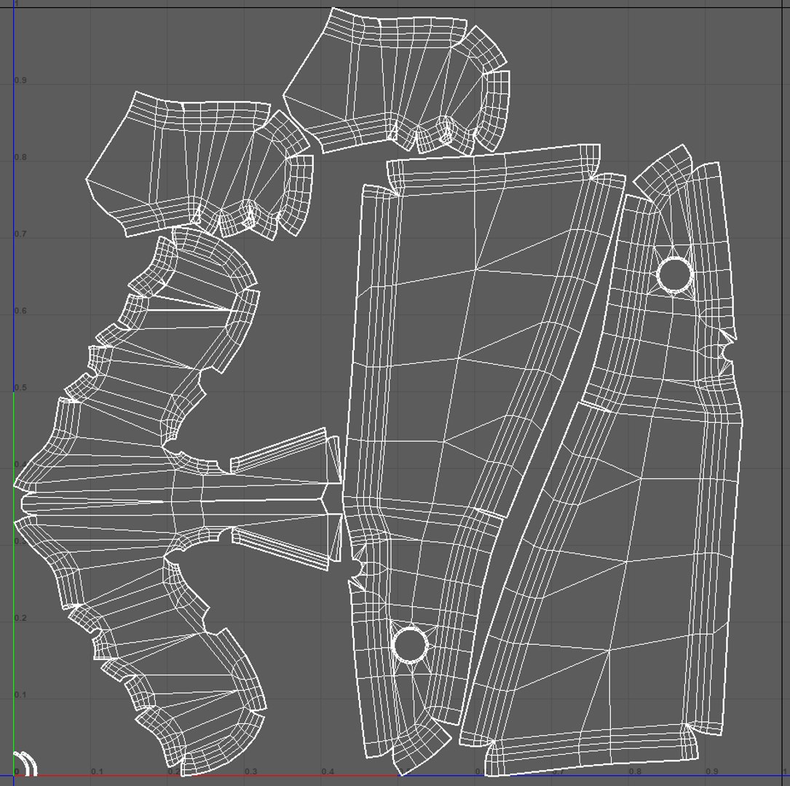Click the 0.3 label on the horizontal axis
This screenshot has width=790, height=786.
[x=250, y=771]
